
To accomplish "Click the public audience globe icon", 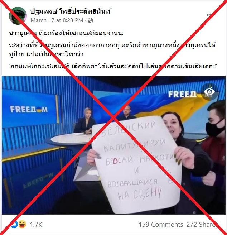I will (x=90, y=20).
